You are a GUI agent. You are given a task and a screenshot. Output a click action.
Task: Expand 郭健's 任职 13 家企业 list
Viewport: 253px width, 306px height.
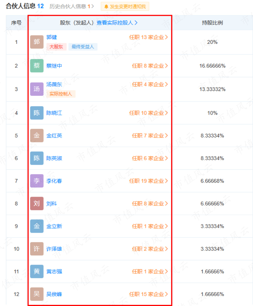[x=148, y=37]
